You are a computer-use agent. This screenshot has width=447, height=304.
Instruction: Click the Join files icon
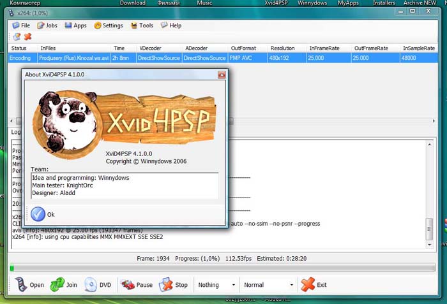[x=57, y=284]
